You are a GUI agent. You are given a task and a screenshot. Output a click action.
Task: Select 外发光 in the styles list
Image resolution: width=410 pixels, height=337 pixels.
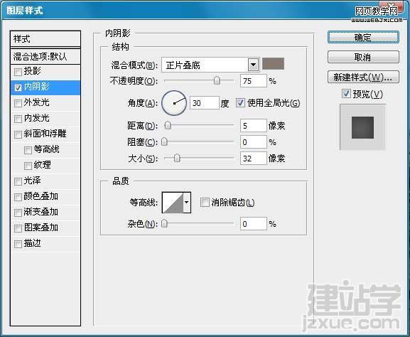tap(45, 102)
